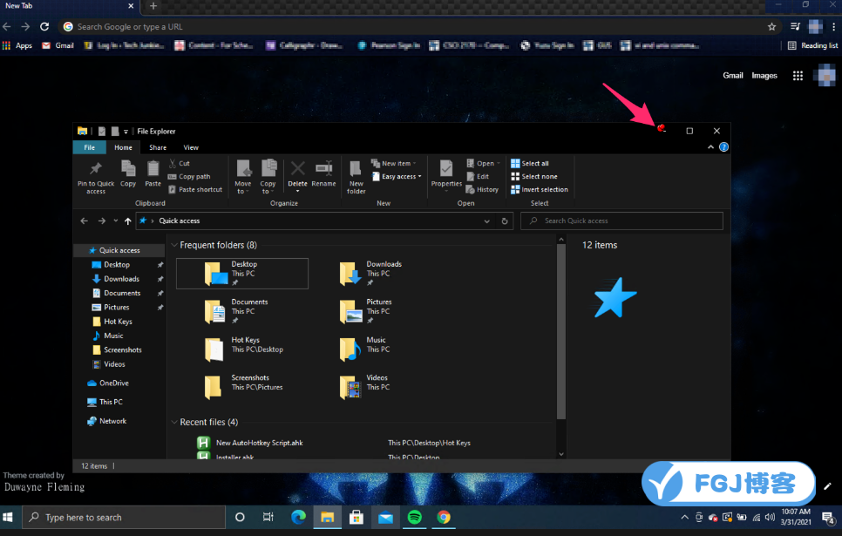The image size is (842, 536).
Task: Click the Delete ribbon button
Action: 297,177
